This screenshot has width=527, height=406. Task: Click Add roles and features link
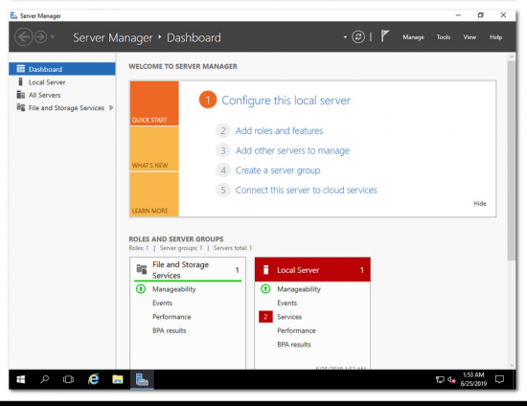tap(279, 130)
